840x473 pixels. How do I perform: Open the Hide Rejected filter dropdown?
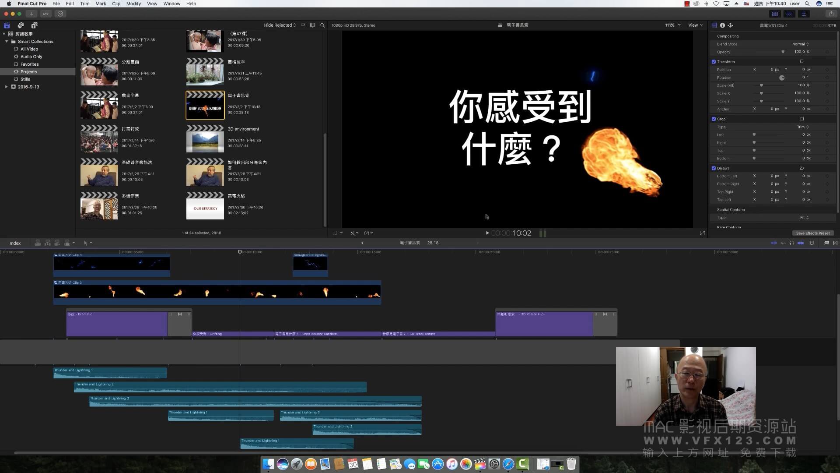(280, 25)
